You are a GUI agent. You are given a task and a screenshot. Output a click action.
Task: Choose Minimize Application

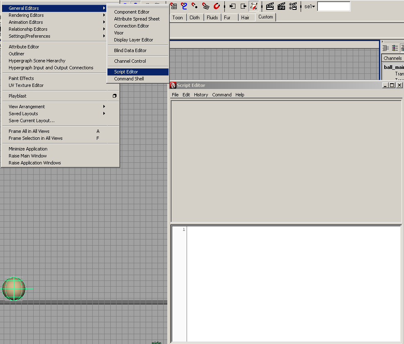pos(61,149)
